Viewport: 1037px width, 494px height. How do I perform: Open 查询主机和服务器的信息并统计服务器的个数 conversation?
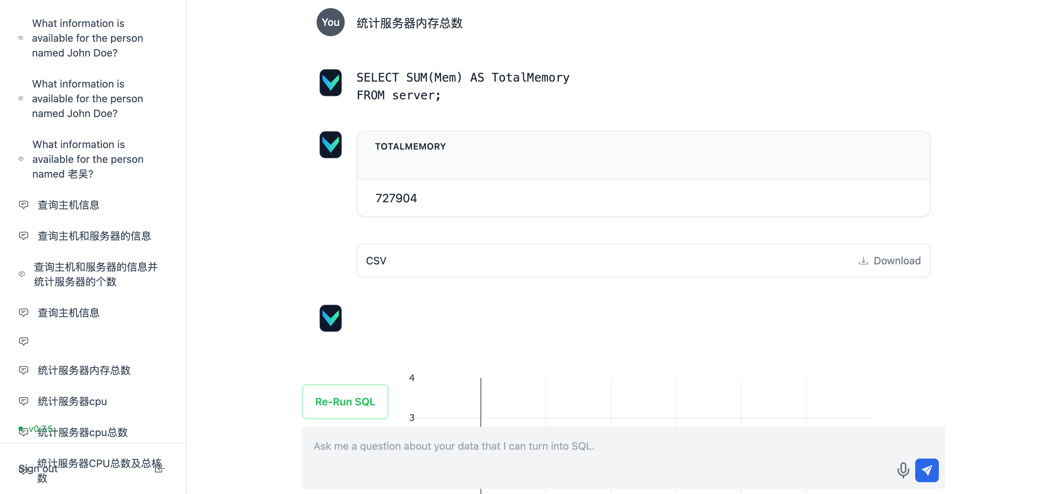pyautogui.click(x=95, y=274)
